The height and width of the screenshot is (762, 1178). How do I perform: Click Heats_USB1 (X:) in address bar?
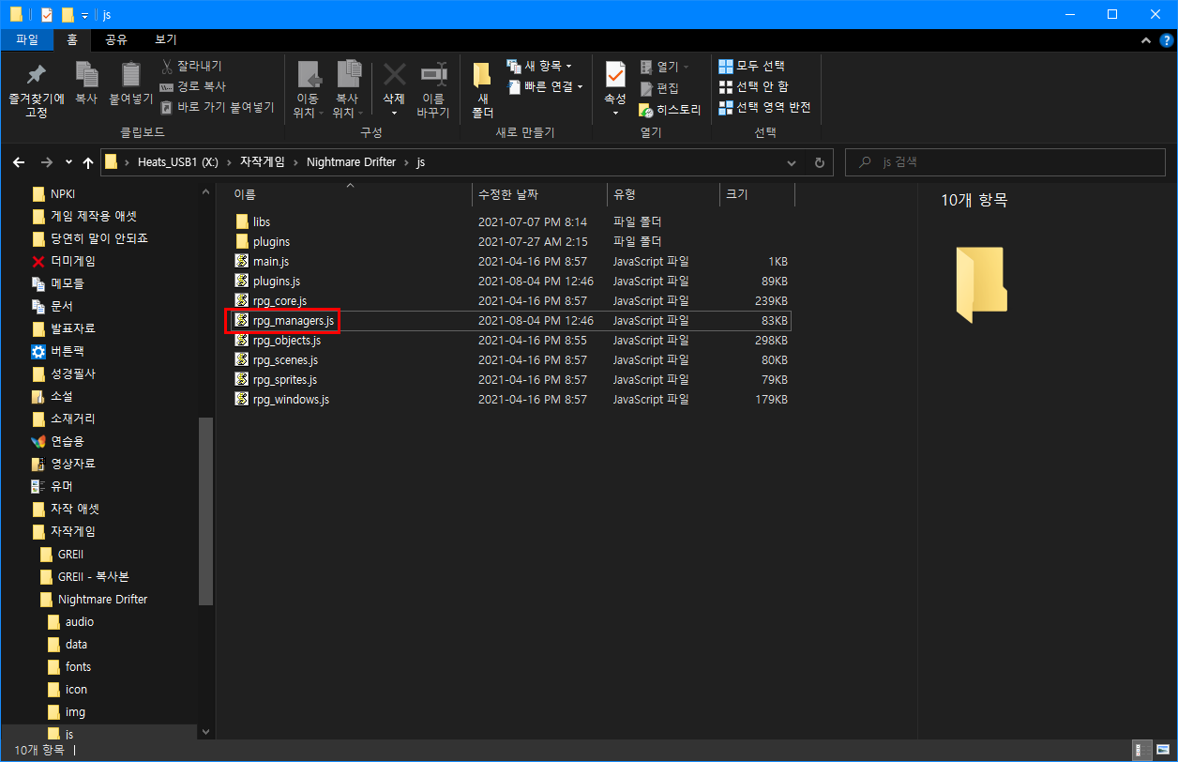(177, 162)
